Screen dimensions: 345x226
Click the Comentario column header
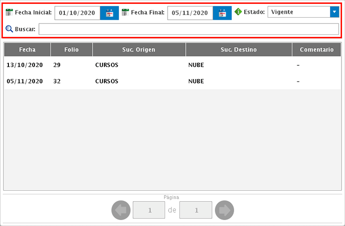[316, 50]
